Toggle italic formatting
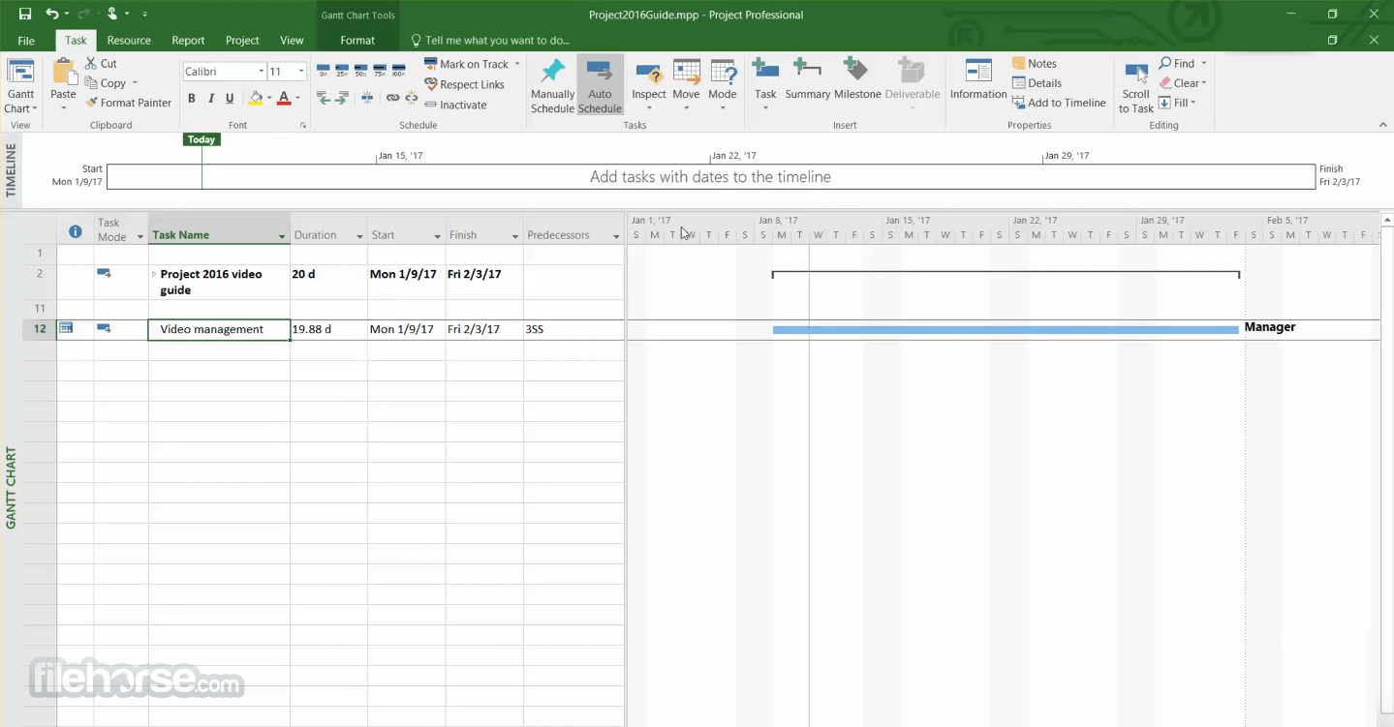1394x727 pixels. 210,98
